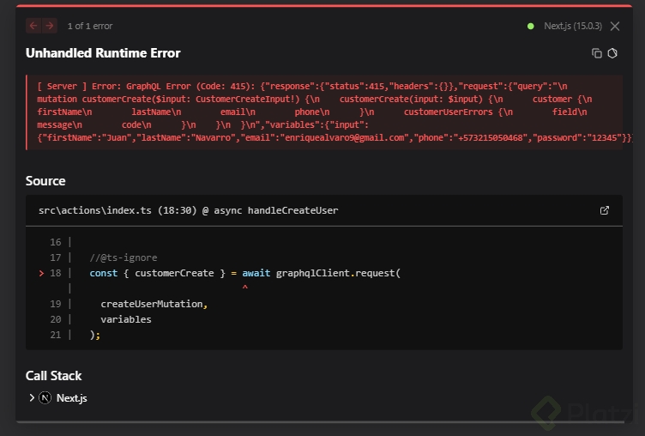The width and height of the screenshot is (645, 436).
Task: Click the Node.js inspector icon
Action: click(613, 53)
